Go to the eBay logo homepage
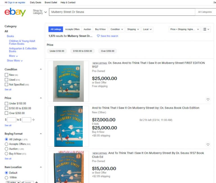Screen dimensions: 216x183 15,12
